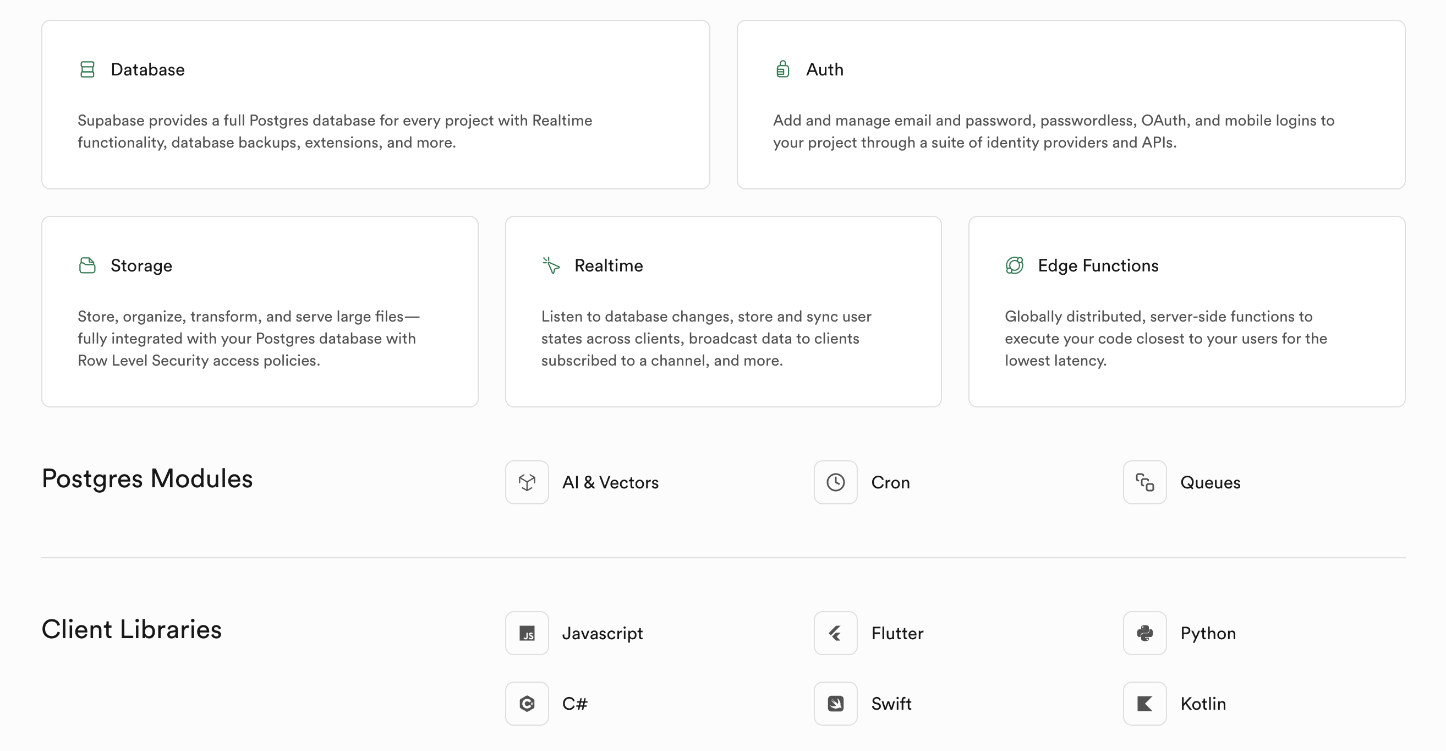
Task: Click the Kotlin logo icon
Action: [1144, 703]
